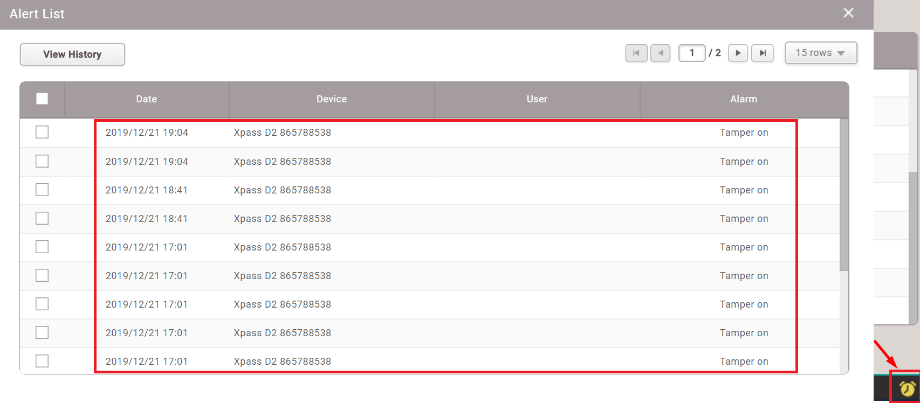Screen dimensions: 920x403
Task: Advance to the next alerts page
Action: [x=738, y=53]
